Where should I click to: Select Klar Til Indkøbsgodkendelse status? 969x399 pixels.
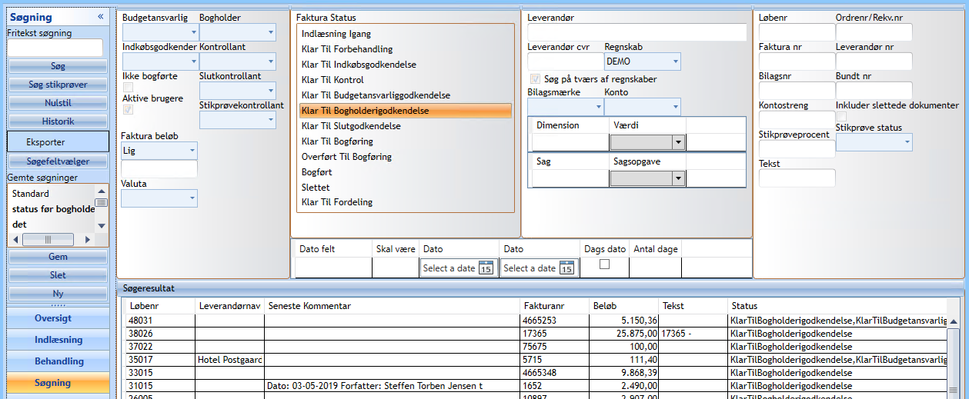406,65
